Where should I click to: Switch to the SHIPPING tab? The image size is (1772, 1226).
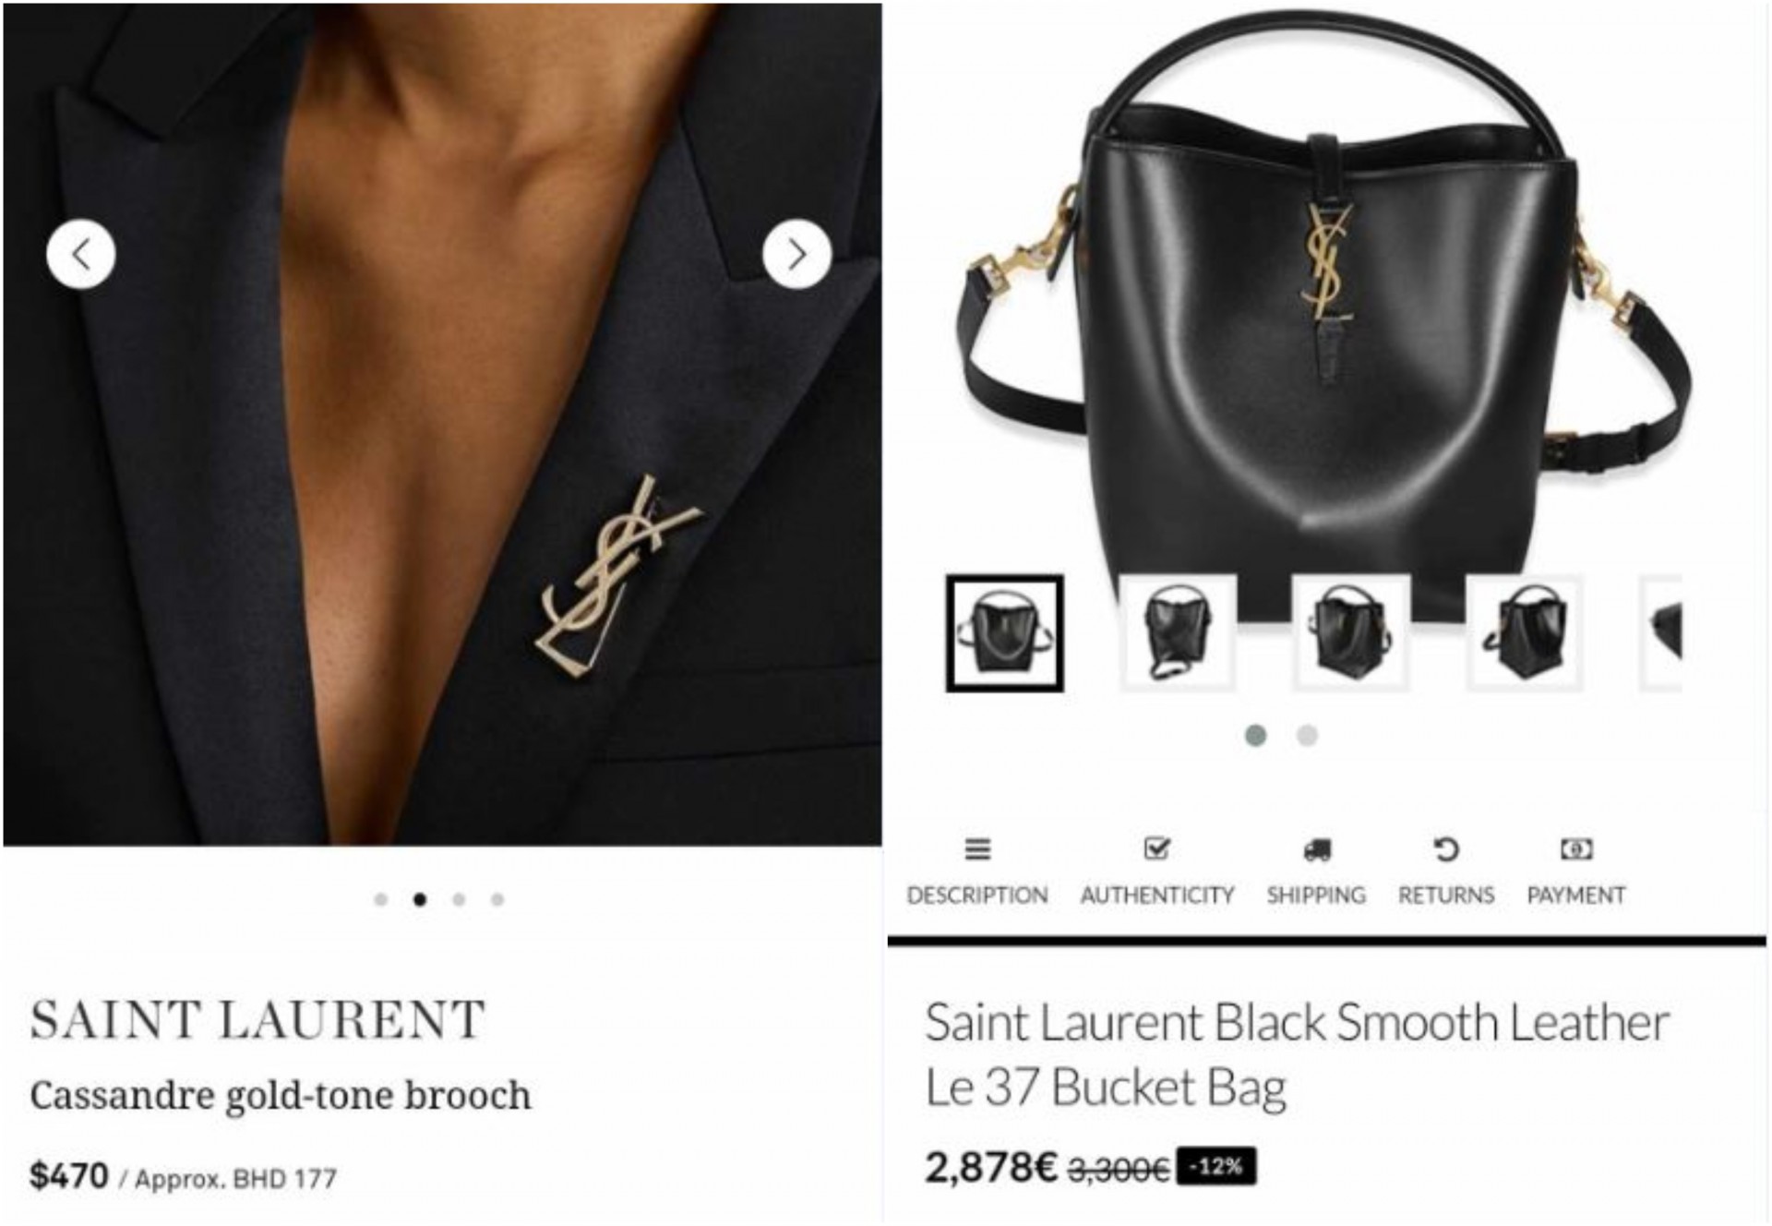click(1316, 895)
